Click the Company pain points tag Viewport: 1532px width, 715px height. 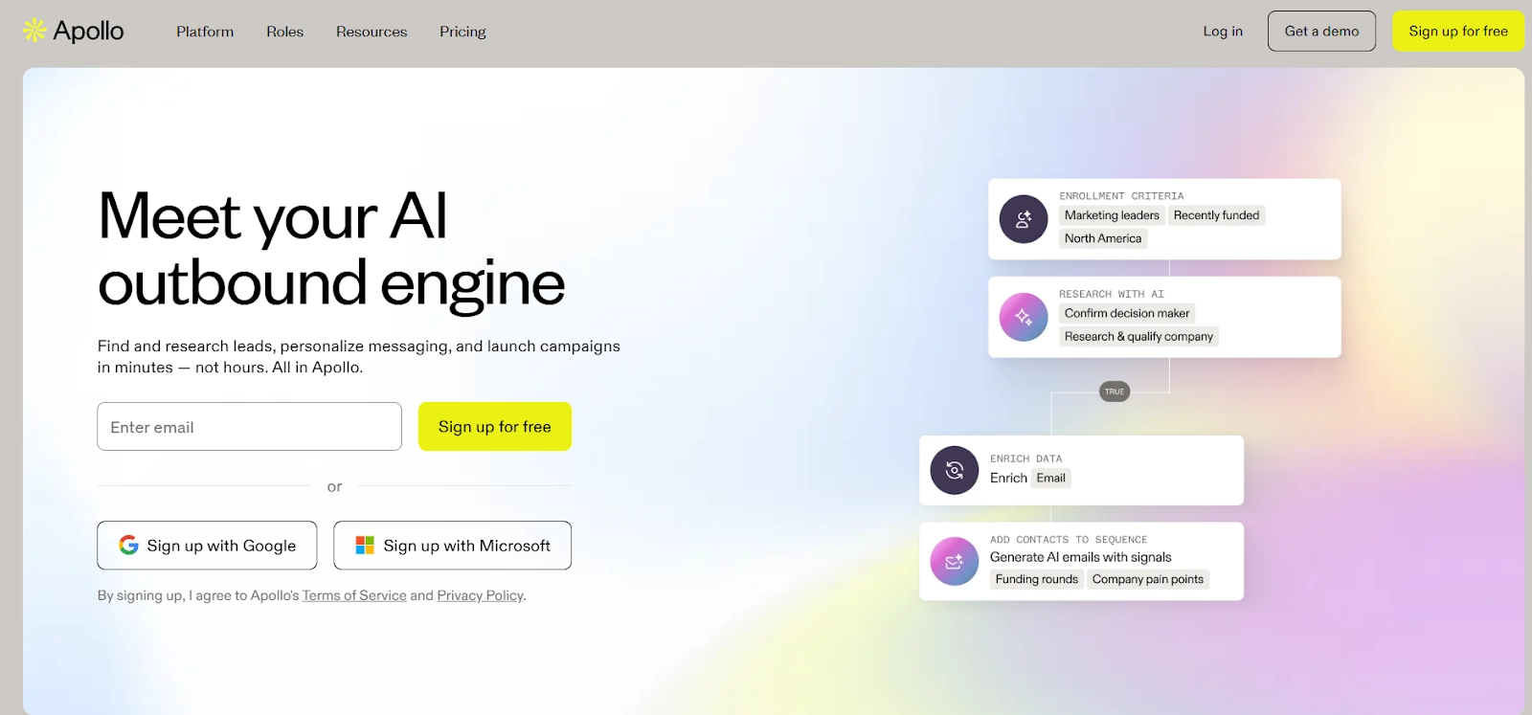coord(1147,579)
